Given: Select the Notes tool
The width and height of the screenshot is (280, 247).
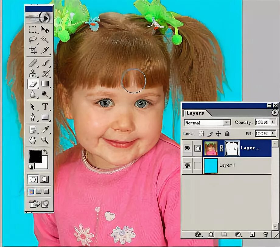Looking at the screenshot, I should [33, 130].
